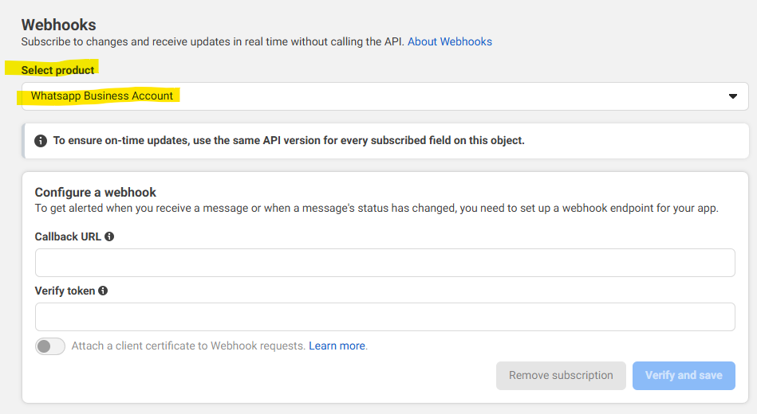Click the 'Whatsapp Business Account' selected value
Viewport: 757px width, 414px height.
click(102, 96)
